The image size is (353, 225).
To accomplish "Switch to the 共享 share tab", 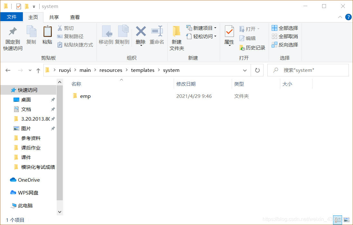I will (54, 17).
